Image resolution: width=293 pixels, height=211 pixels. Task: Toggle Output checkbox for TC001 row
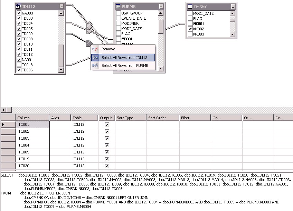point(107,124)
